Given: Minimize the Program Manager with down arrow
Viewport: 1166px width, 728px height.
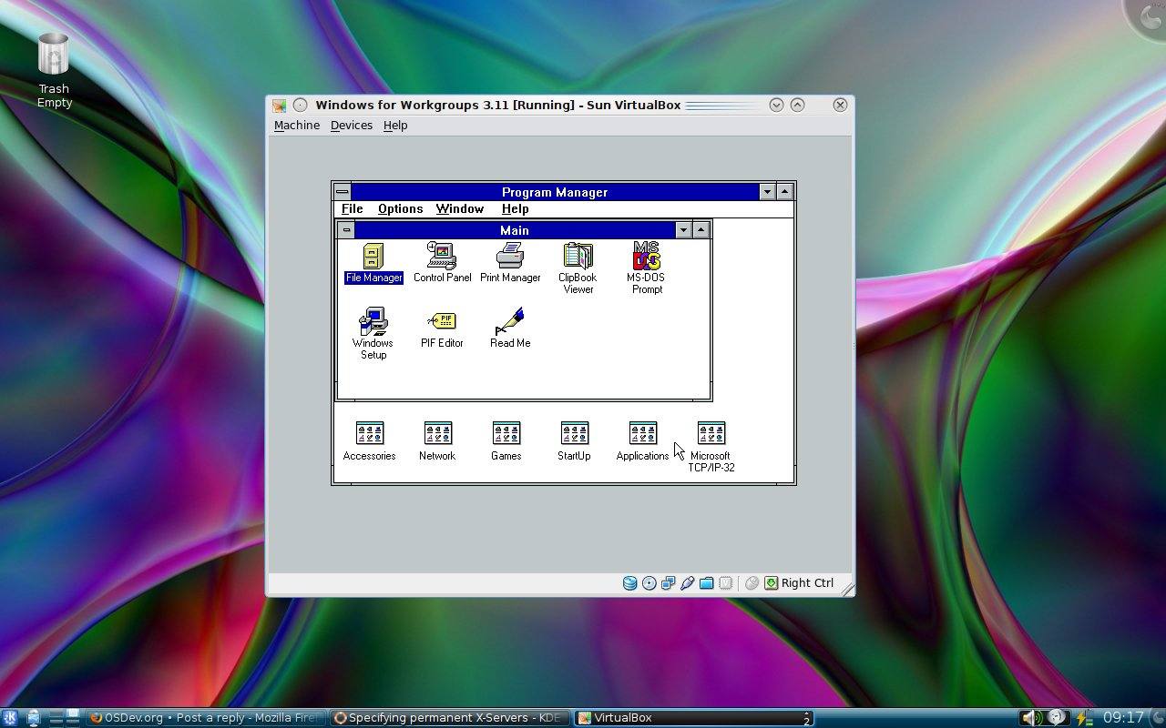Looking at the screenshot, I should click(x=767, y=192).
